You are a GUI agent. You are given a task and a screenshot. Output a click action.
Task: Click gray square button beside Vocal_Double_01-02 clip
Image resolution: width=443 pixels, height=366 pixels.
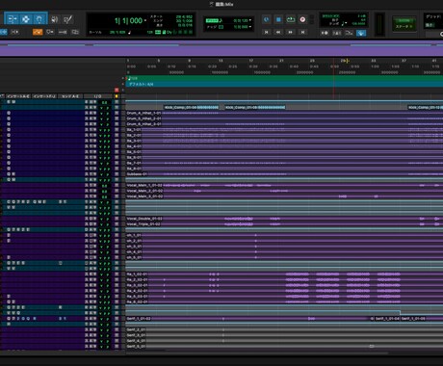click(117, 219)
